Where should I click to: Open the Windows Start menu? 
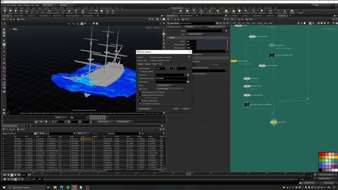(4, 187)
